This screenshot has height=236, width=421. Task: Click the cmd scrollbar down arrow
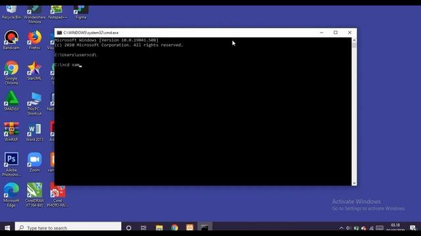tap(354, 183)
